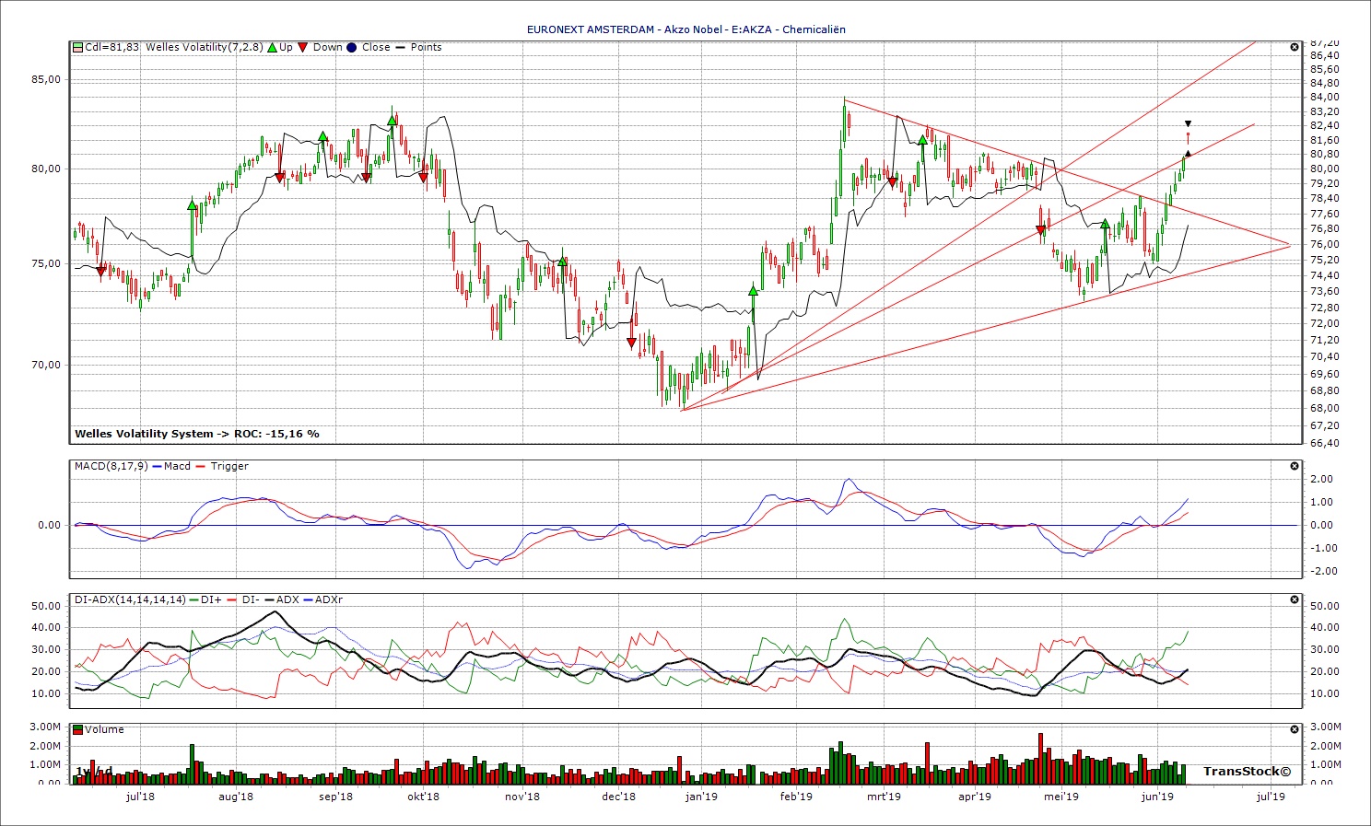Click the black up-triangle marker near latest candle
Viewport: 1371px width, 826px height.
tap(1188, 154)
